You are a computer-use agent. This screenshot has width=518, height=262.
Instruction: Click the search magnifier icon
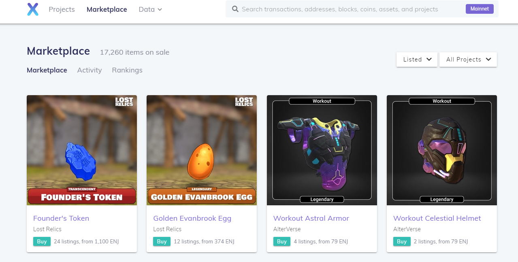tap(235, 9)
